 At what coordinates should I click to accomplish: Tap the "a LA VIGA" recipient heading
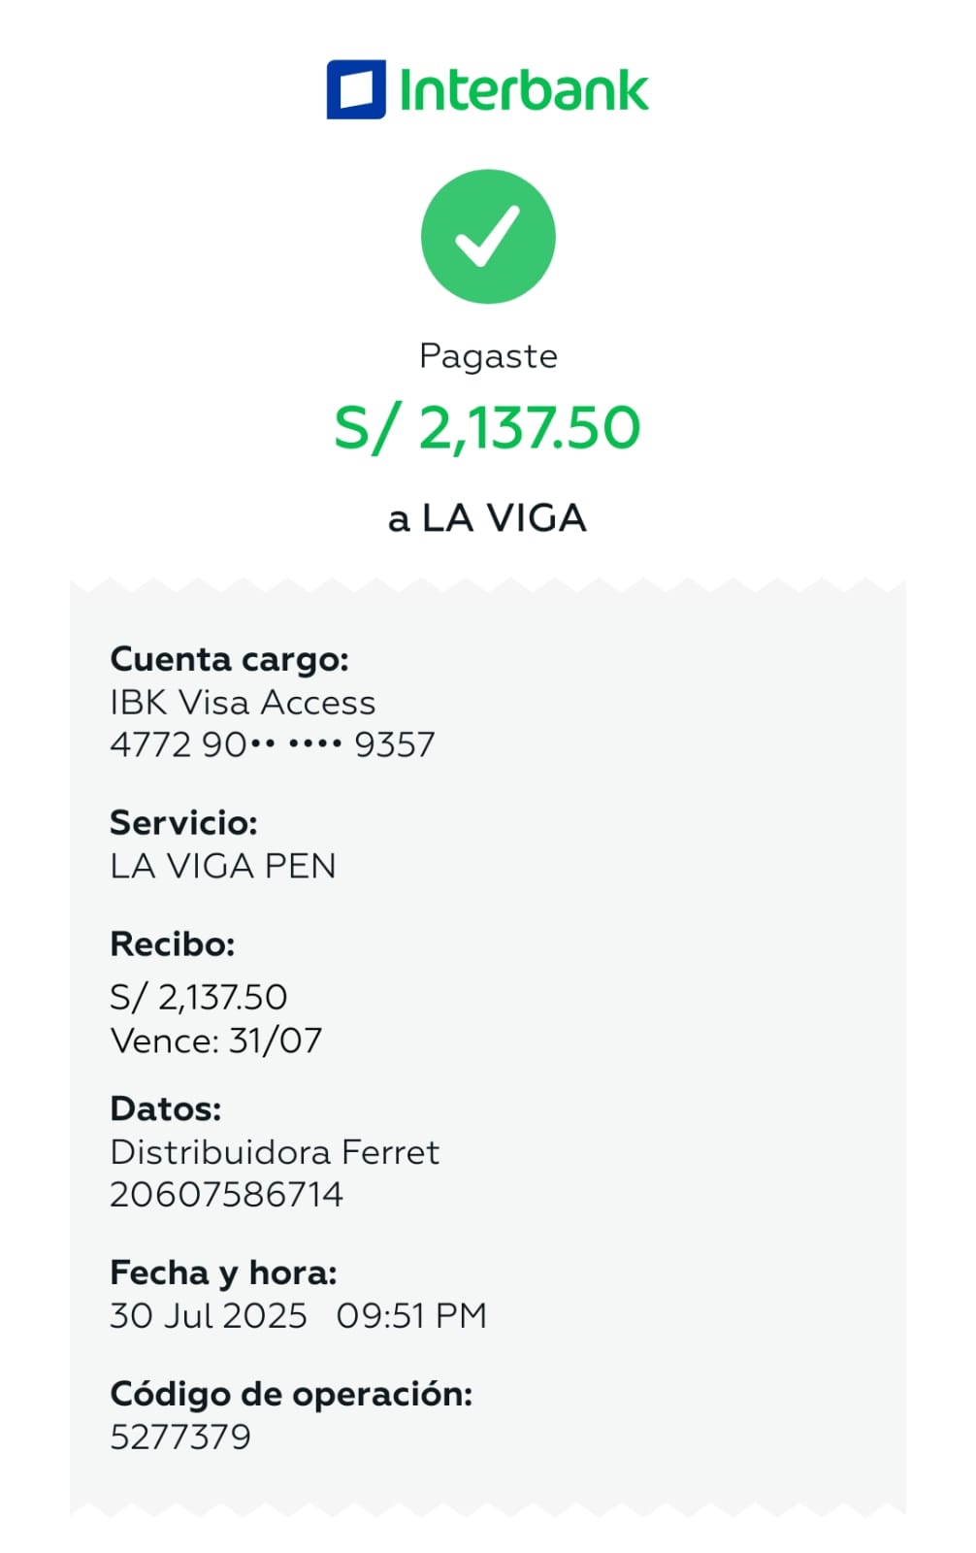tap(487, 518)
